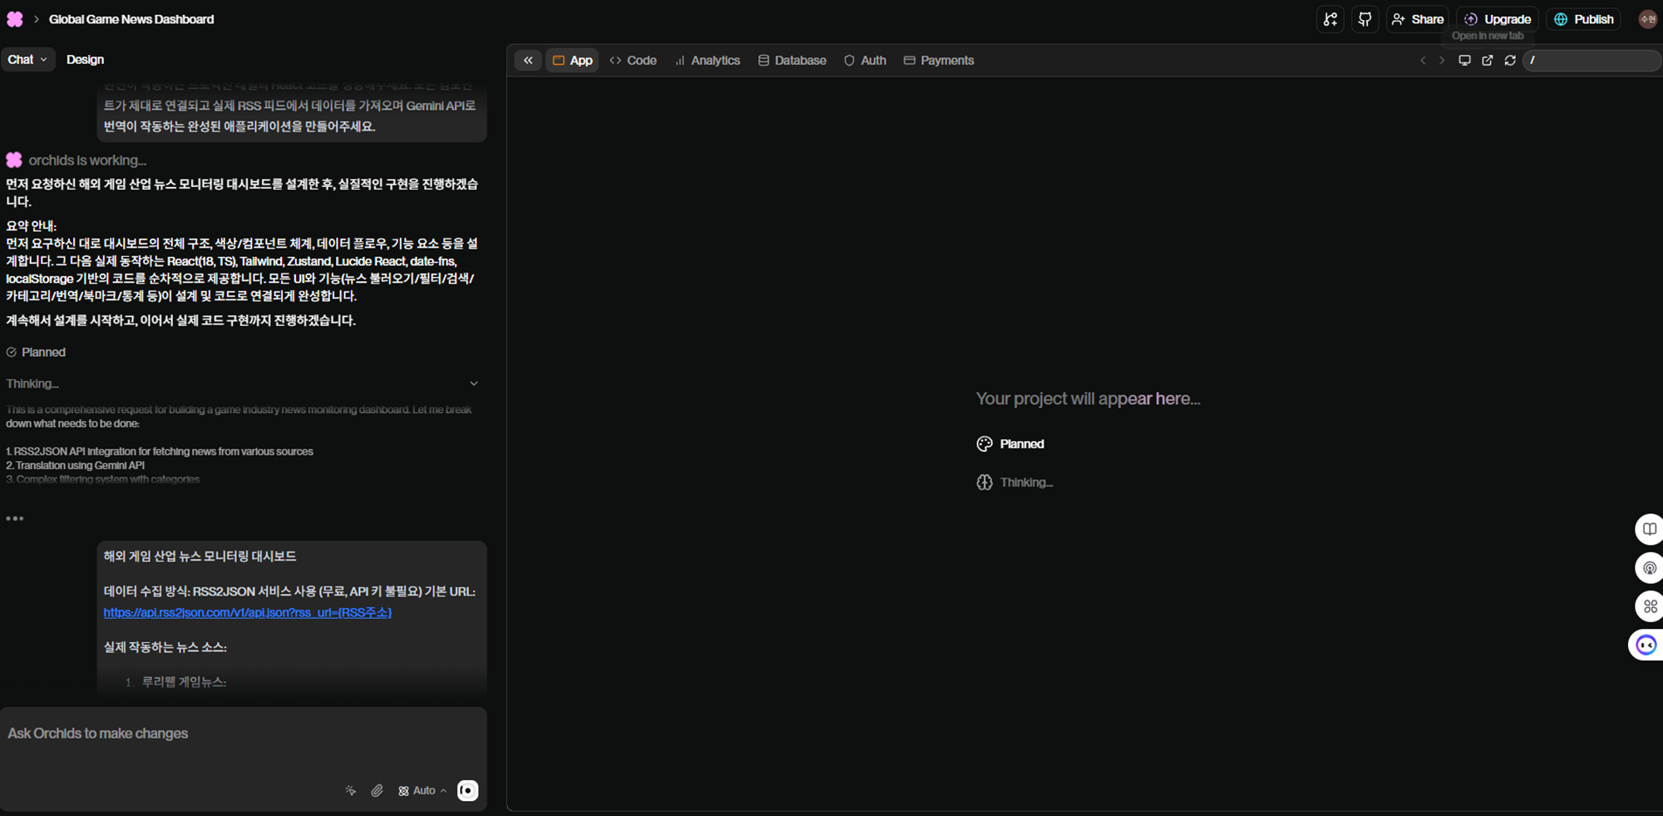Click the Planned palette icon in preview
This screenshot has width=1663, height=816.
point(984,444)
